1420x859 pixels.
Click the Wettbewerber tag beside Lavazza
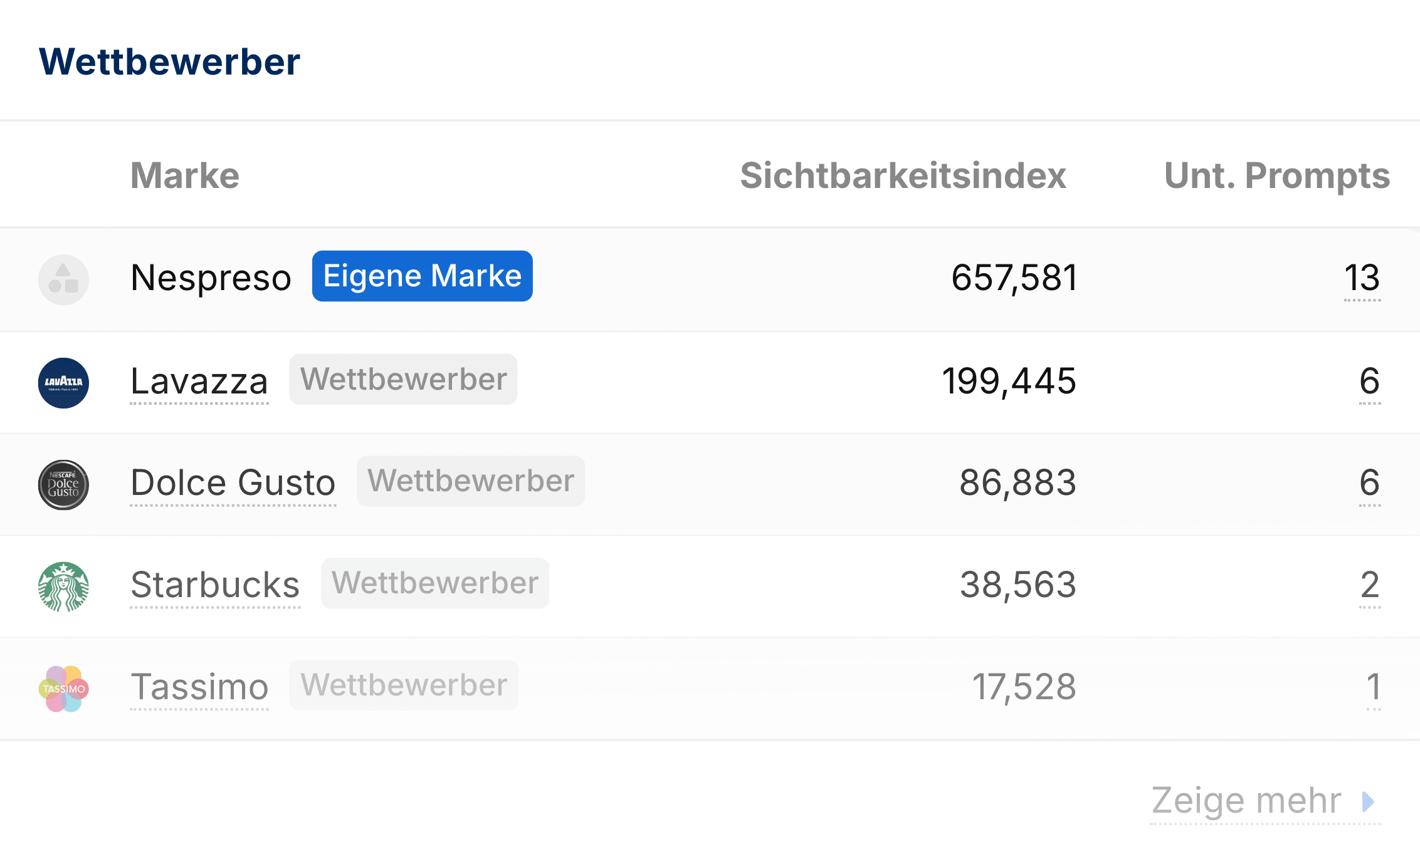403,380
